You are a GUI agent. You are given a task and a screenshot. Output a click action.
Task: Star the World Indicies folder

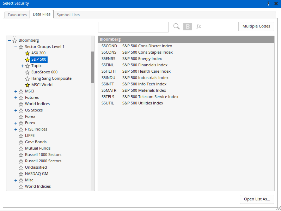click(21, 187)
